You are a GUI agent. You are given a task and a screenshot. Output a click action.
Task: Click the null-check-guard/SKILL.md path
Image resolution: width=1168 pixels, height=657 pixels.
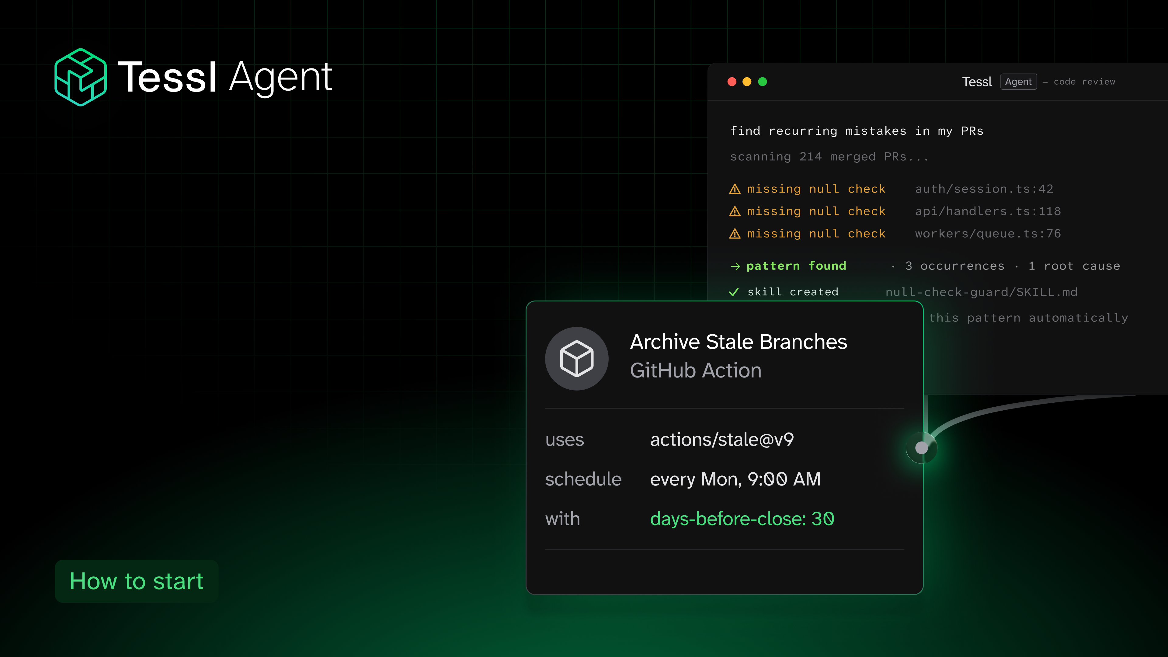(982, 292)
